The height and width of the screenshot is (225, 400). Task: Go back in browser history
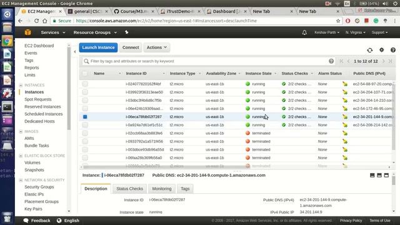click(20, 21)
